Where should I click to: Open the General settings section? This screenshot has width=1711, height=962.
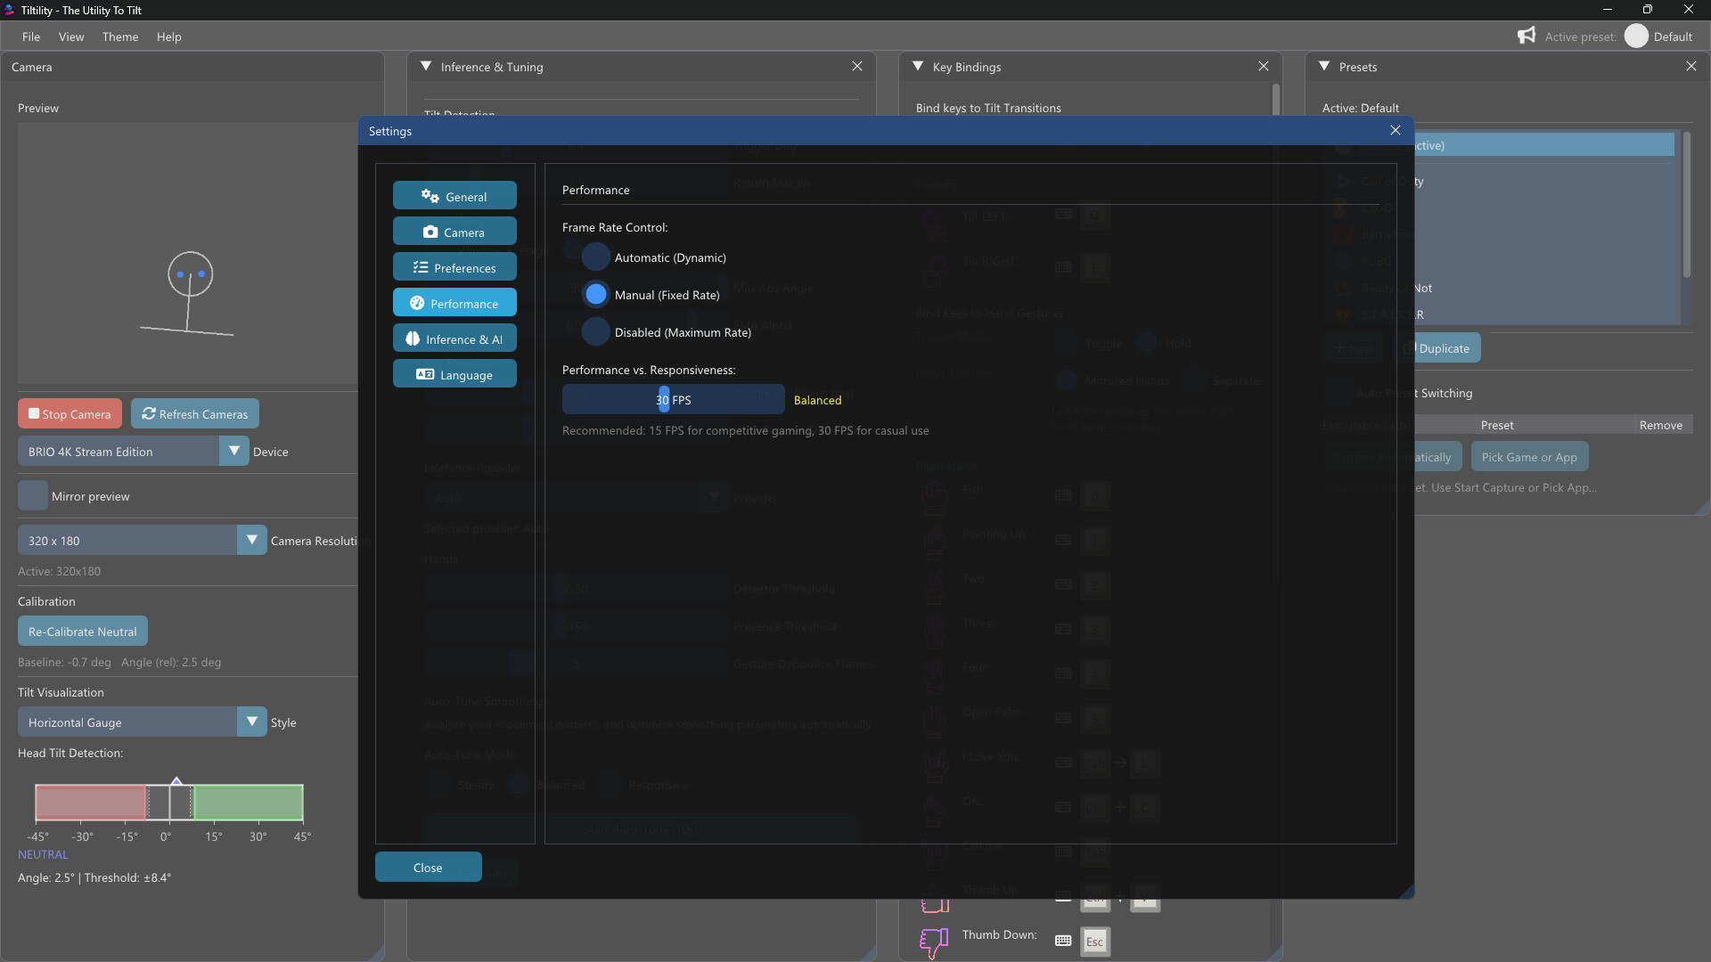[454, 195]
